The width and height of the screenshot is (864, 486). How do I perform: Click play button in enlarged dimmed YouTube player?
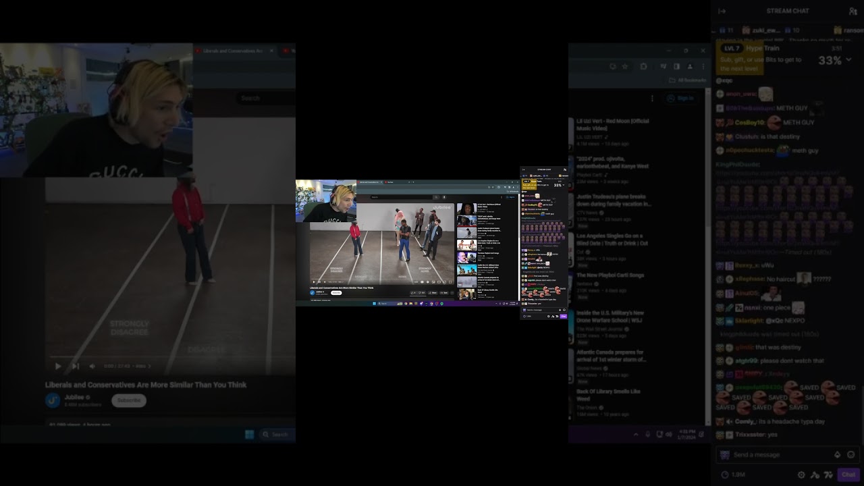58,366
